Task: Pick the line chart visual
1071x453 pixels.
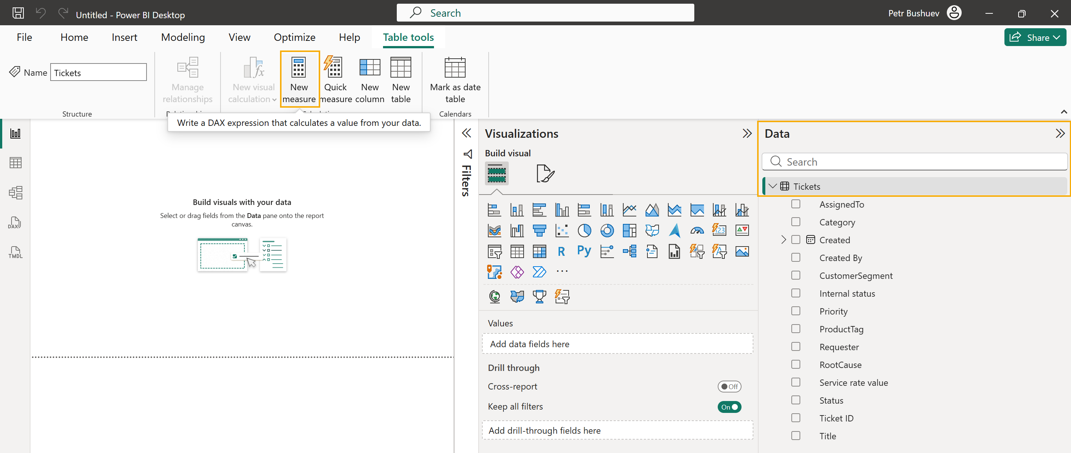Action: coord(630,210)
